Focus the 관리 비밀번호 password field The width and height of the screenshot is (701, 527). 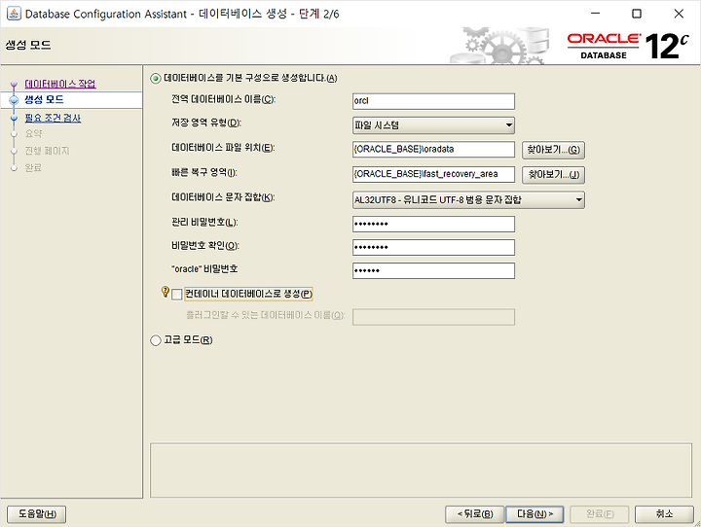(x=433, y=224)
